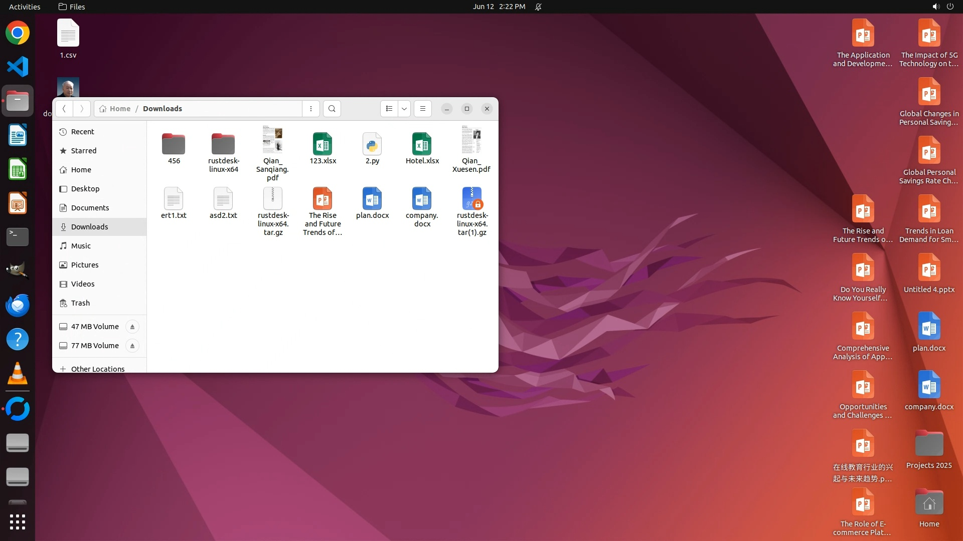Click the Qian_Sanqiang.pdf thumbnail

tap(272, 140)
